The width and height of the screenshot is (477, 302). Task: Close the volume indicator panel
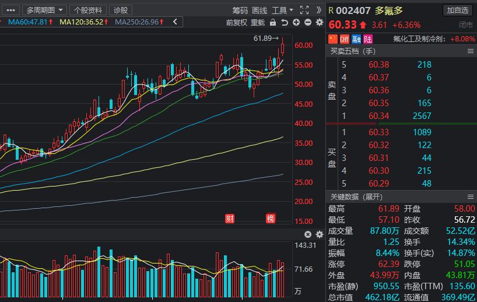308,234
